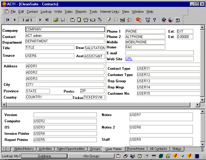Viewport: 206px width, 160px height.
Task: Open the monthly calendar icon
Action: (161, 156)
